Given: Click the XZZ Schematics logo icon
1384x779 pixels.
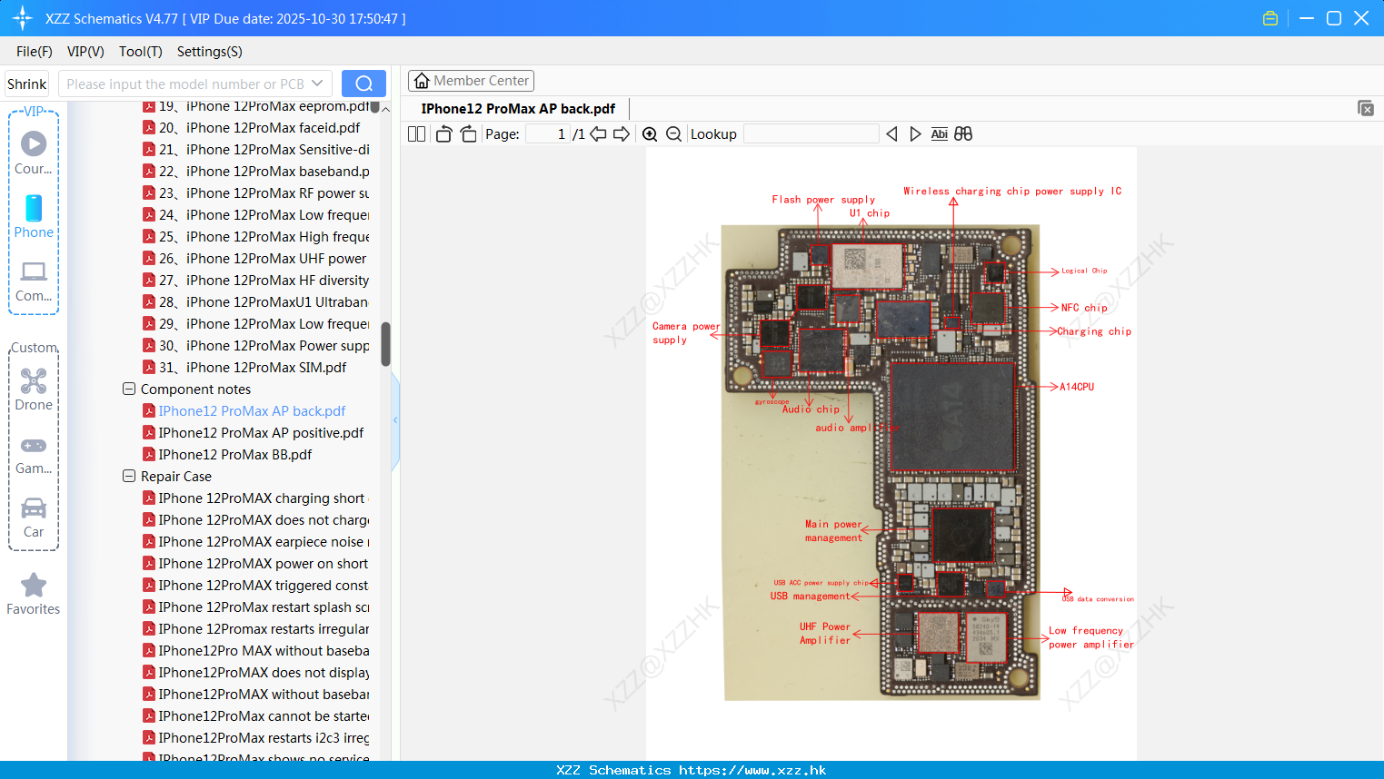Looking at the screenshot, I should coord(23,18).
